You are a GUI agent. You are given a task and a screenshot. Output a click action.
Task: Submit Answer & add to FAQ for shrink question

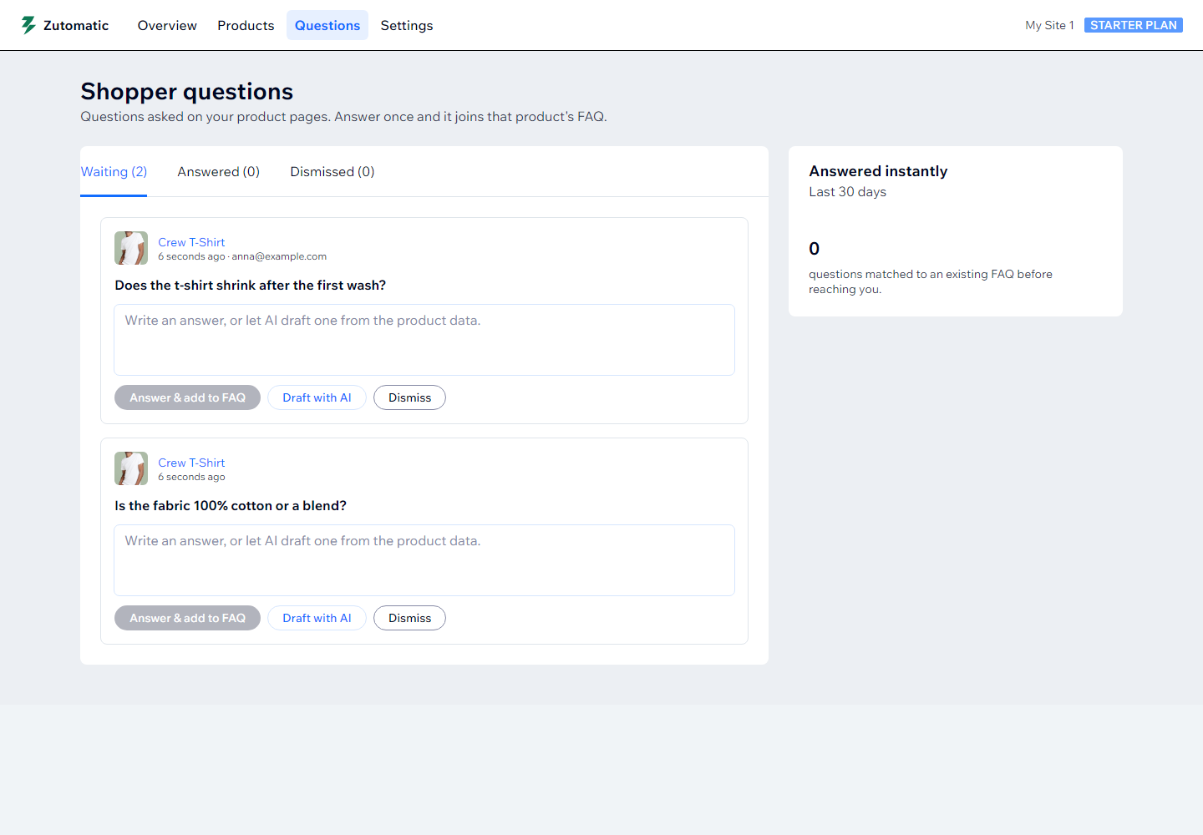pos(187,397)
